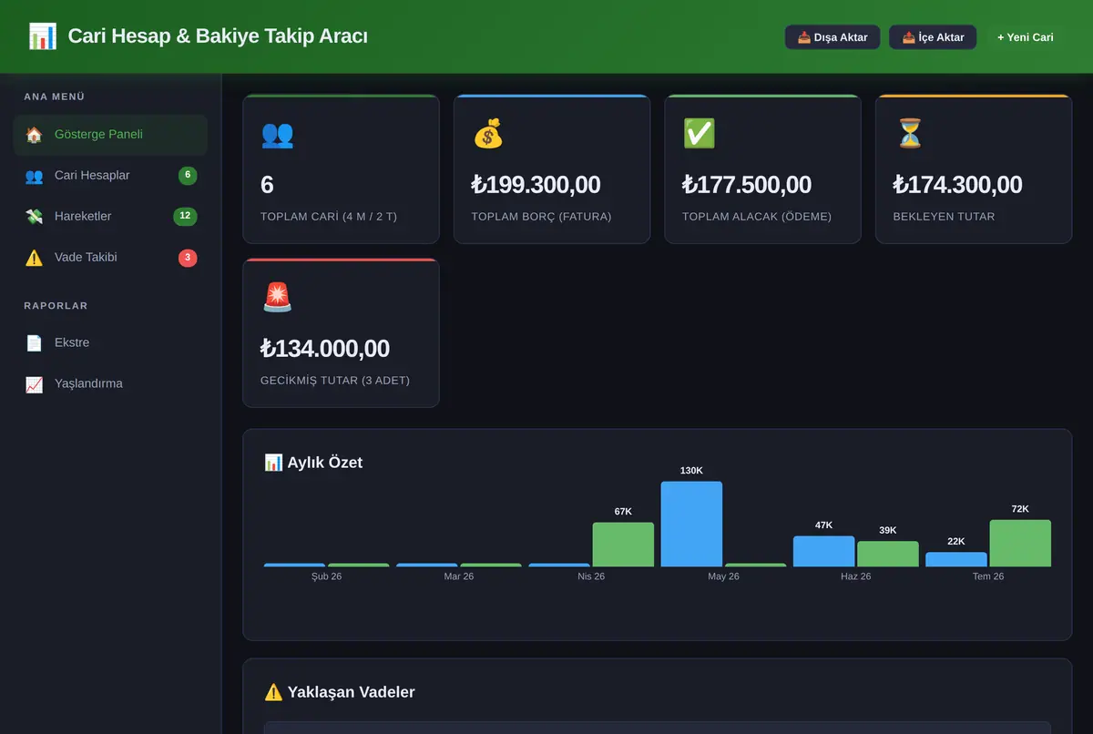1093x734 pixels.
Task: Click the chart icon next to Aylık Özet
Action: [273, 463]
